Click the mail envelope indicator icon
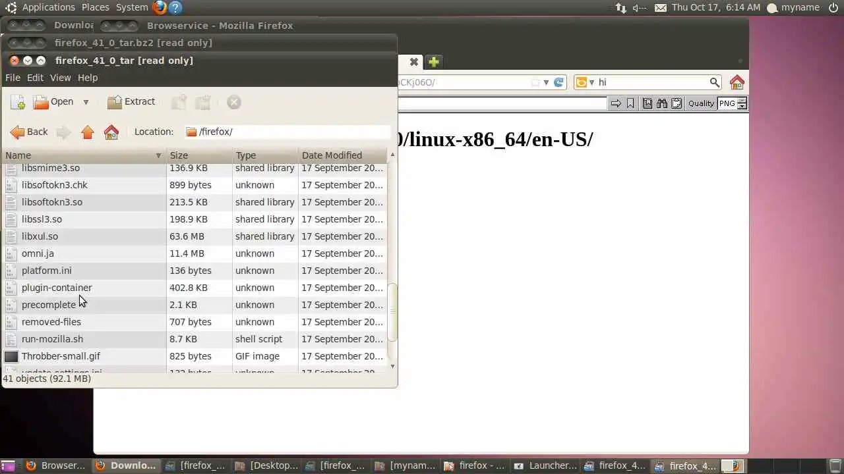This screenshot has height=474, width=844. tap(661, 8)
